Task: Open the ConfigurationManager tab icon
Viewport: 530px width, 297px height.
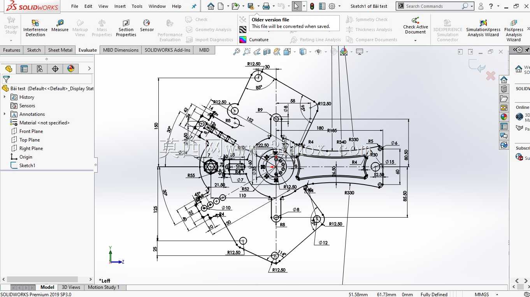Action: [40, 69]
